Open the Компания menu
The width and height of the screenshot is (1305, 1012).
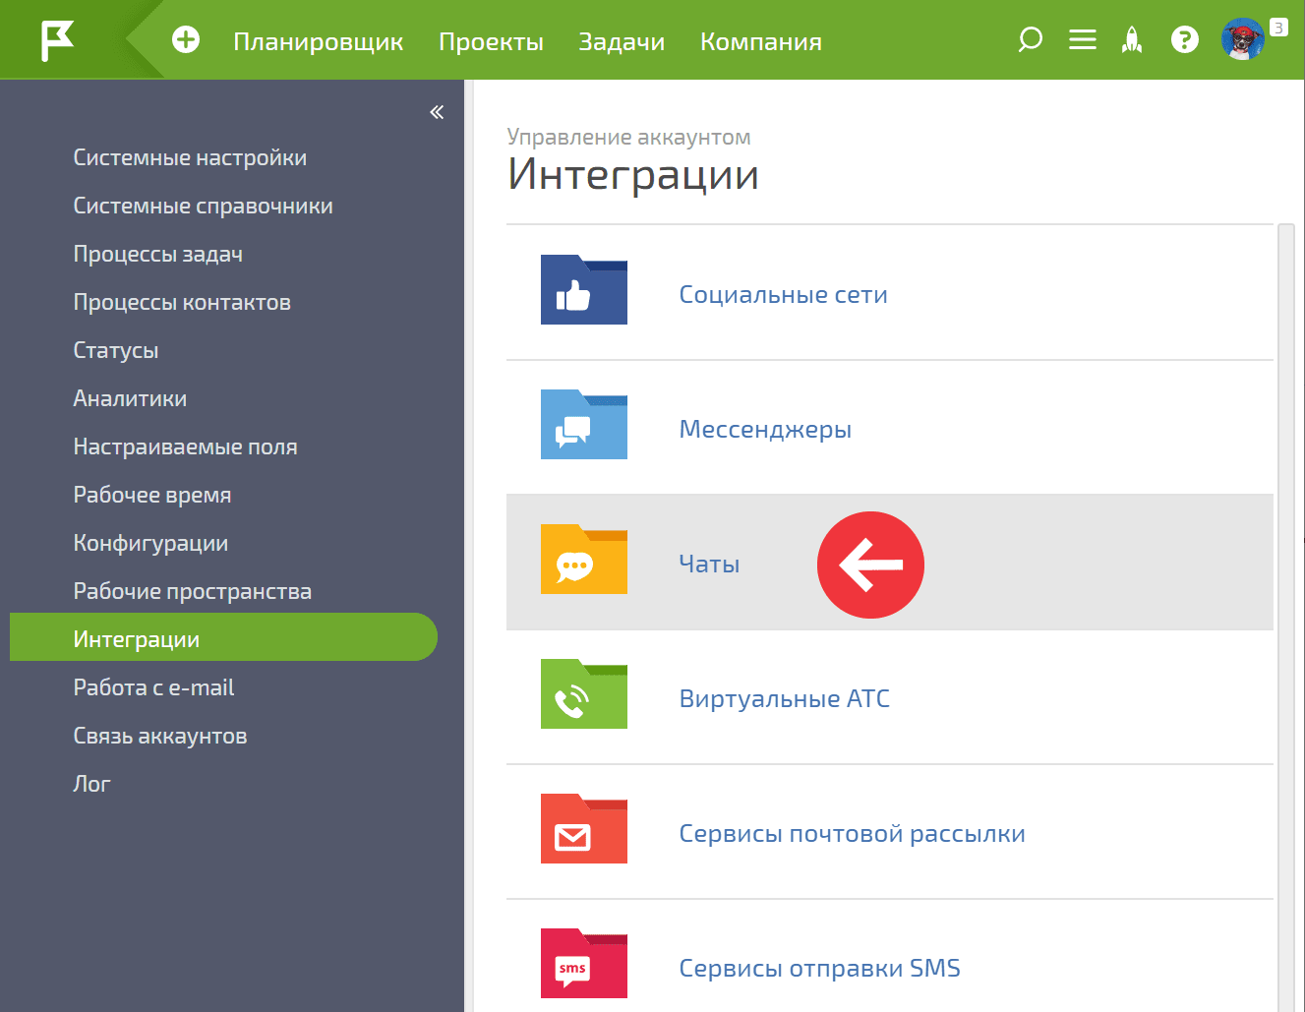coord(760,41)
